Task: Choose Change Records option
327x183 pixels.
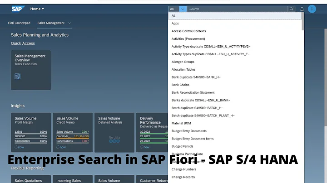Action: point(235,177)
